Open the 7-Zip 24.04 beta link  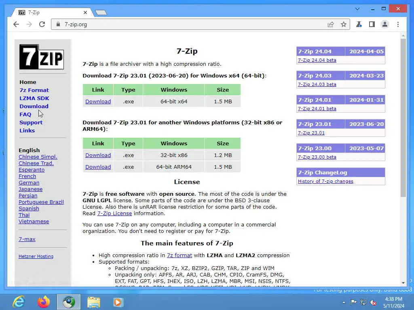click(x=317, y=61)
